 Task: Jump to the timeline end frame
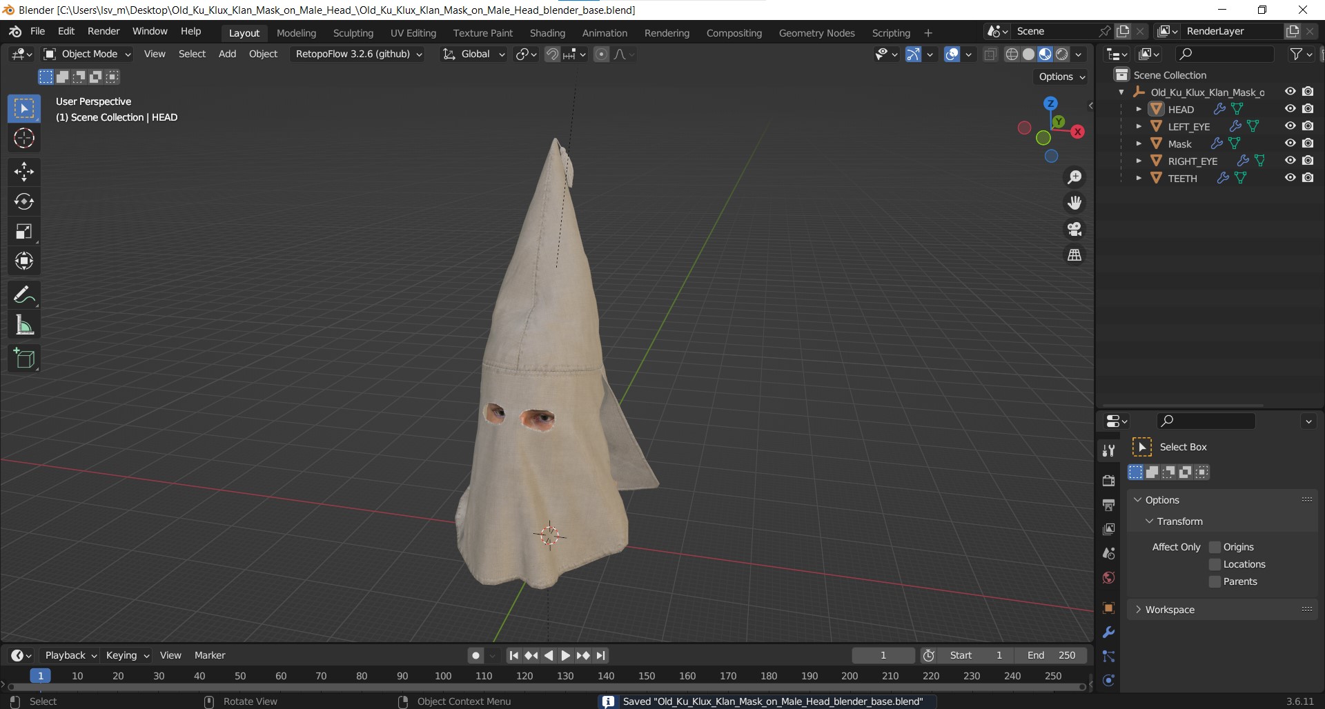[601, 655]
